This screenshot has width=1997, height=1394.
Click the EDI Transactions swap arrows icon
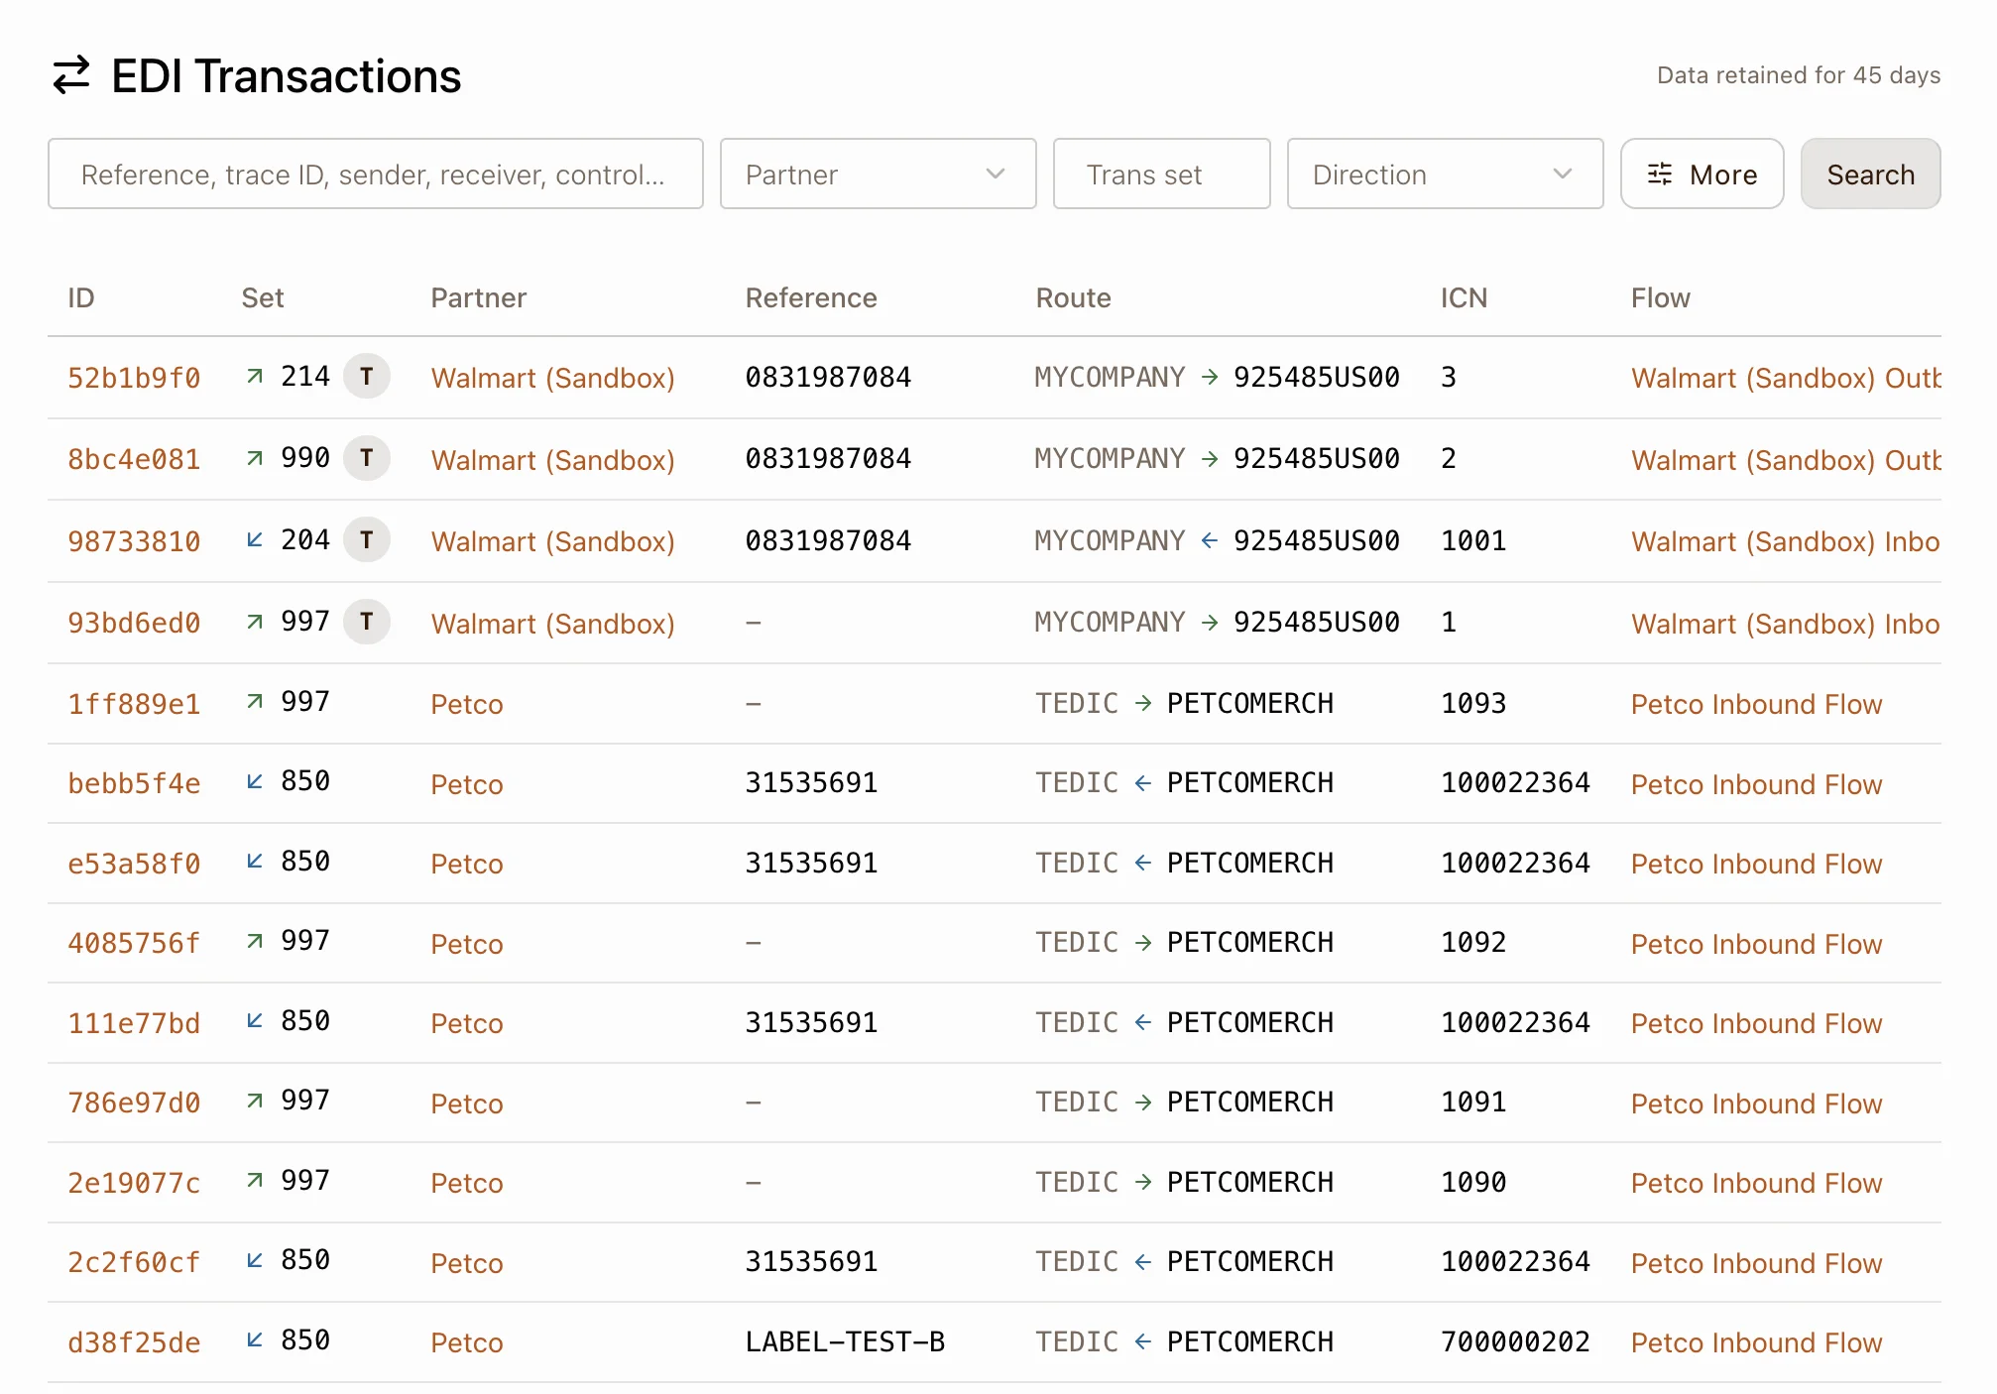point(71,75)
